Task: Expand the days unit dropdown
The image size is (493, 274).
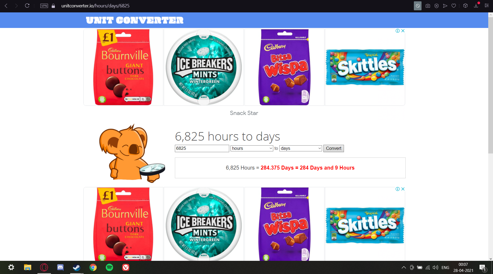Action: 301,148
